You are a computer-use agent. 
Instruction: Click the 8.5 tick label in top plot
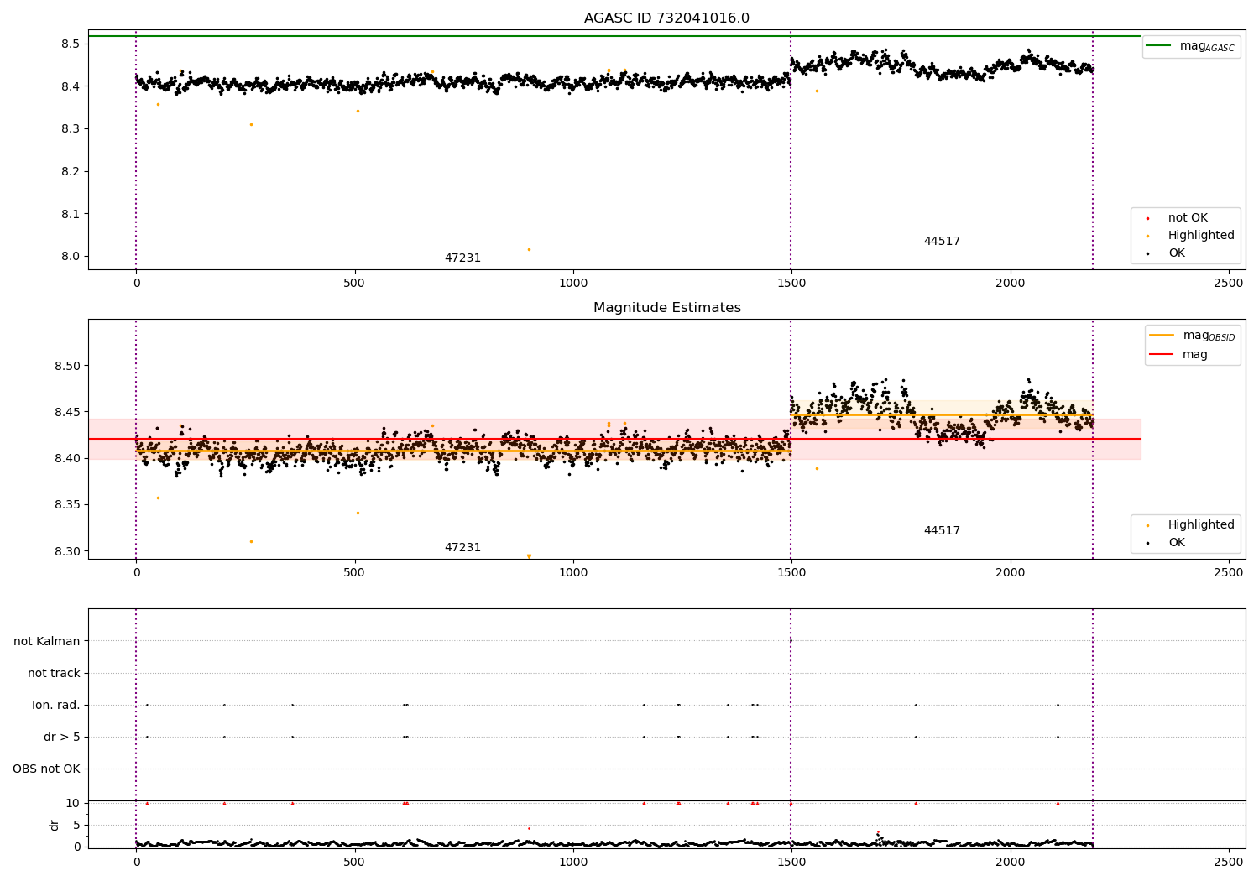(x=71, y=44)
